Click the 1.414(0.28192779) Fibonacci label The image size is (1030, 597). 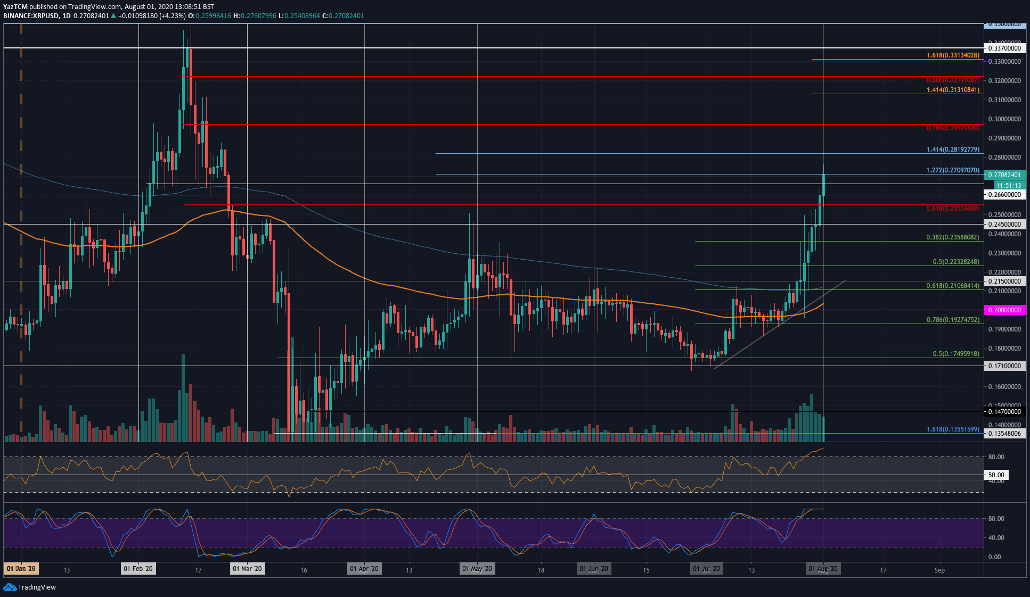coord(952,150)
